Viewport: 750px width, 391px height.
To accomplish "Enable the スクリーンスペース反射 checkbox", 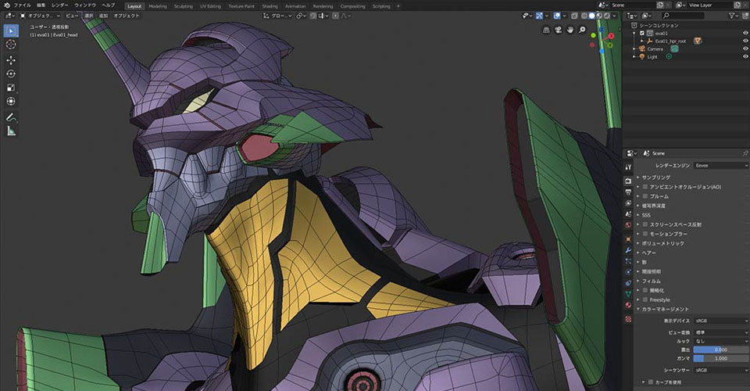I will click(x=645, y=224).
